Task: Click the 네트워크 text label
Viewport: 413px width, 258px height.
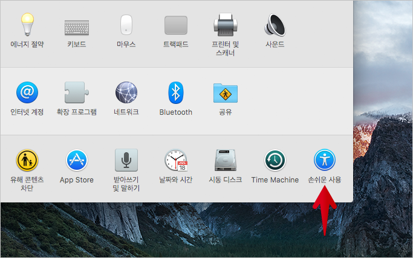Action: coord(126,112)
